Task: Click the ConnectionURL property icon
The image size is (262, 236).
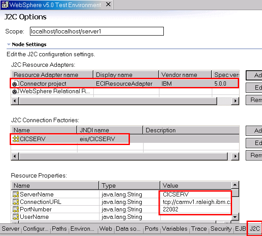Action: pyautogui.click(x=15, y=202)
